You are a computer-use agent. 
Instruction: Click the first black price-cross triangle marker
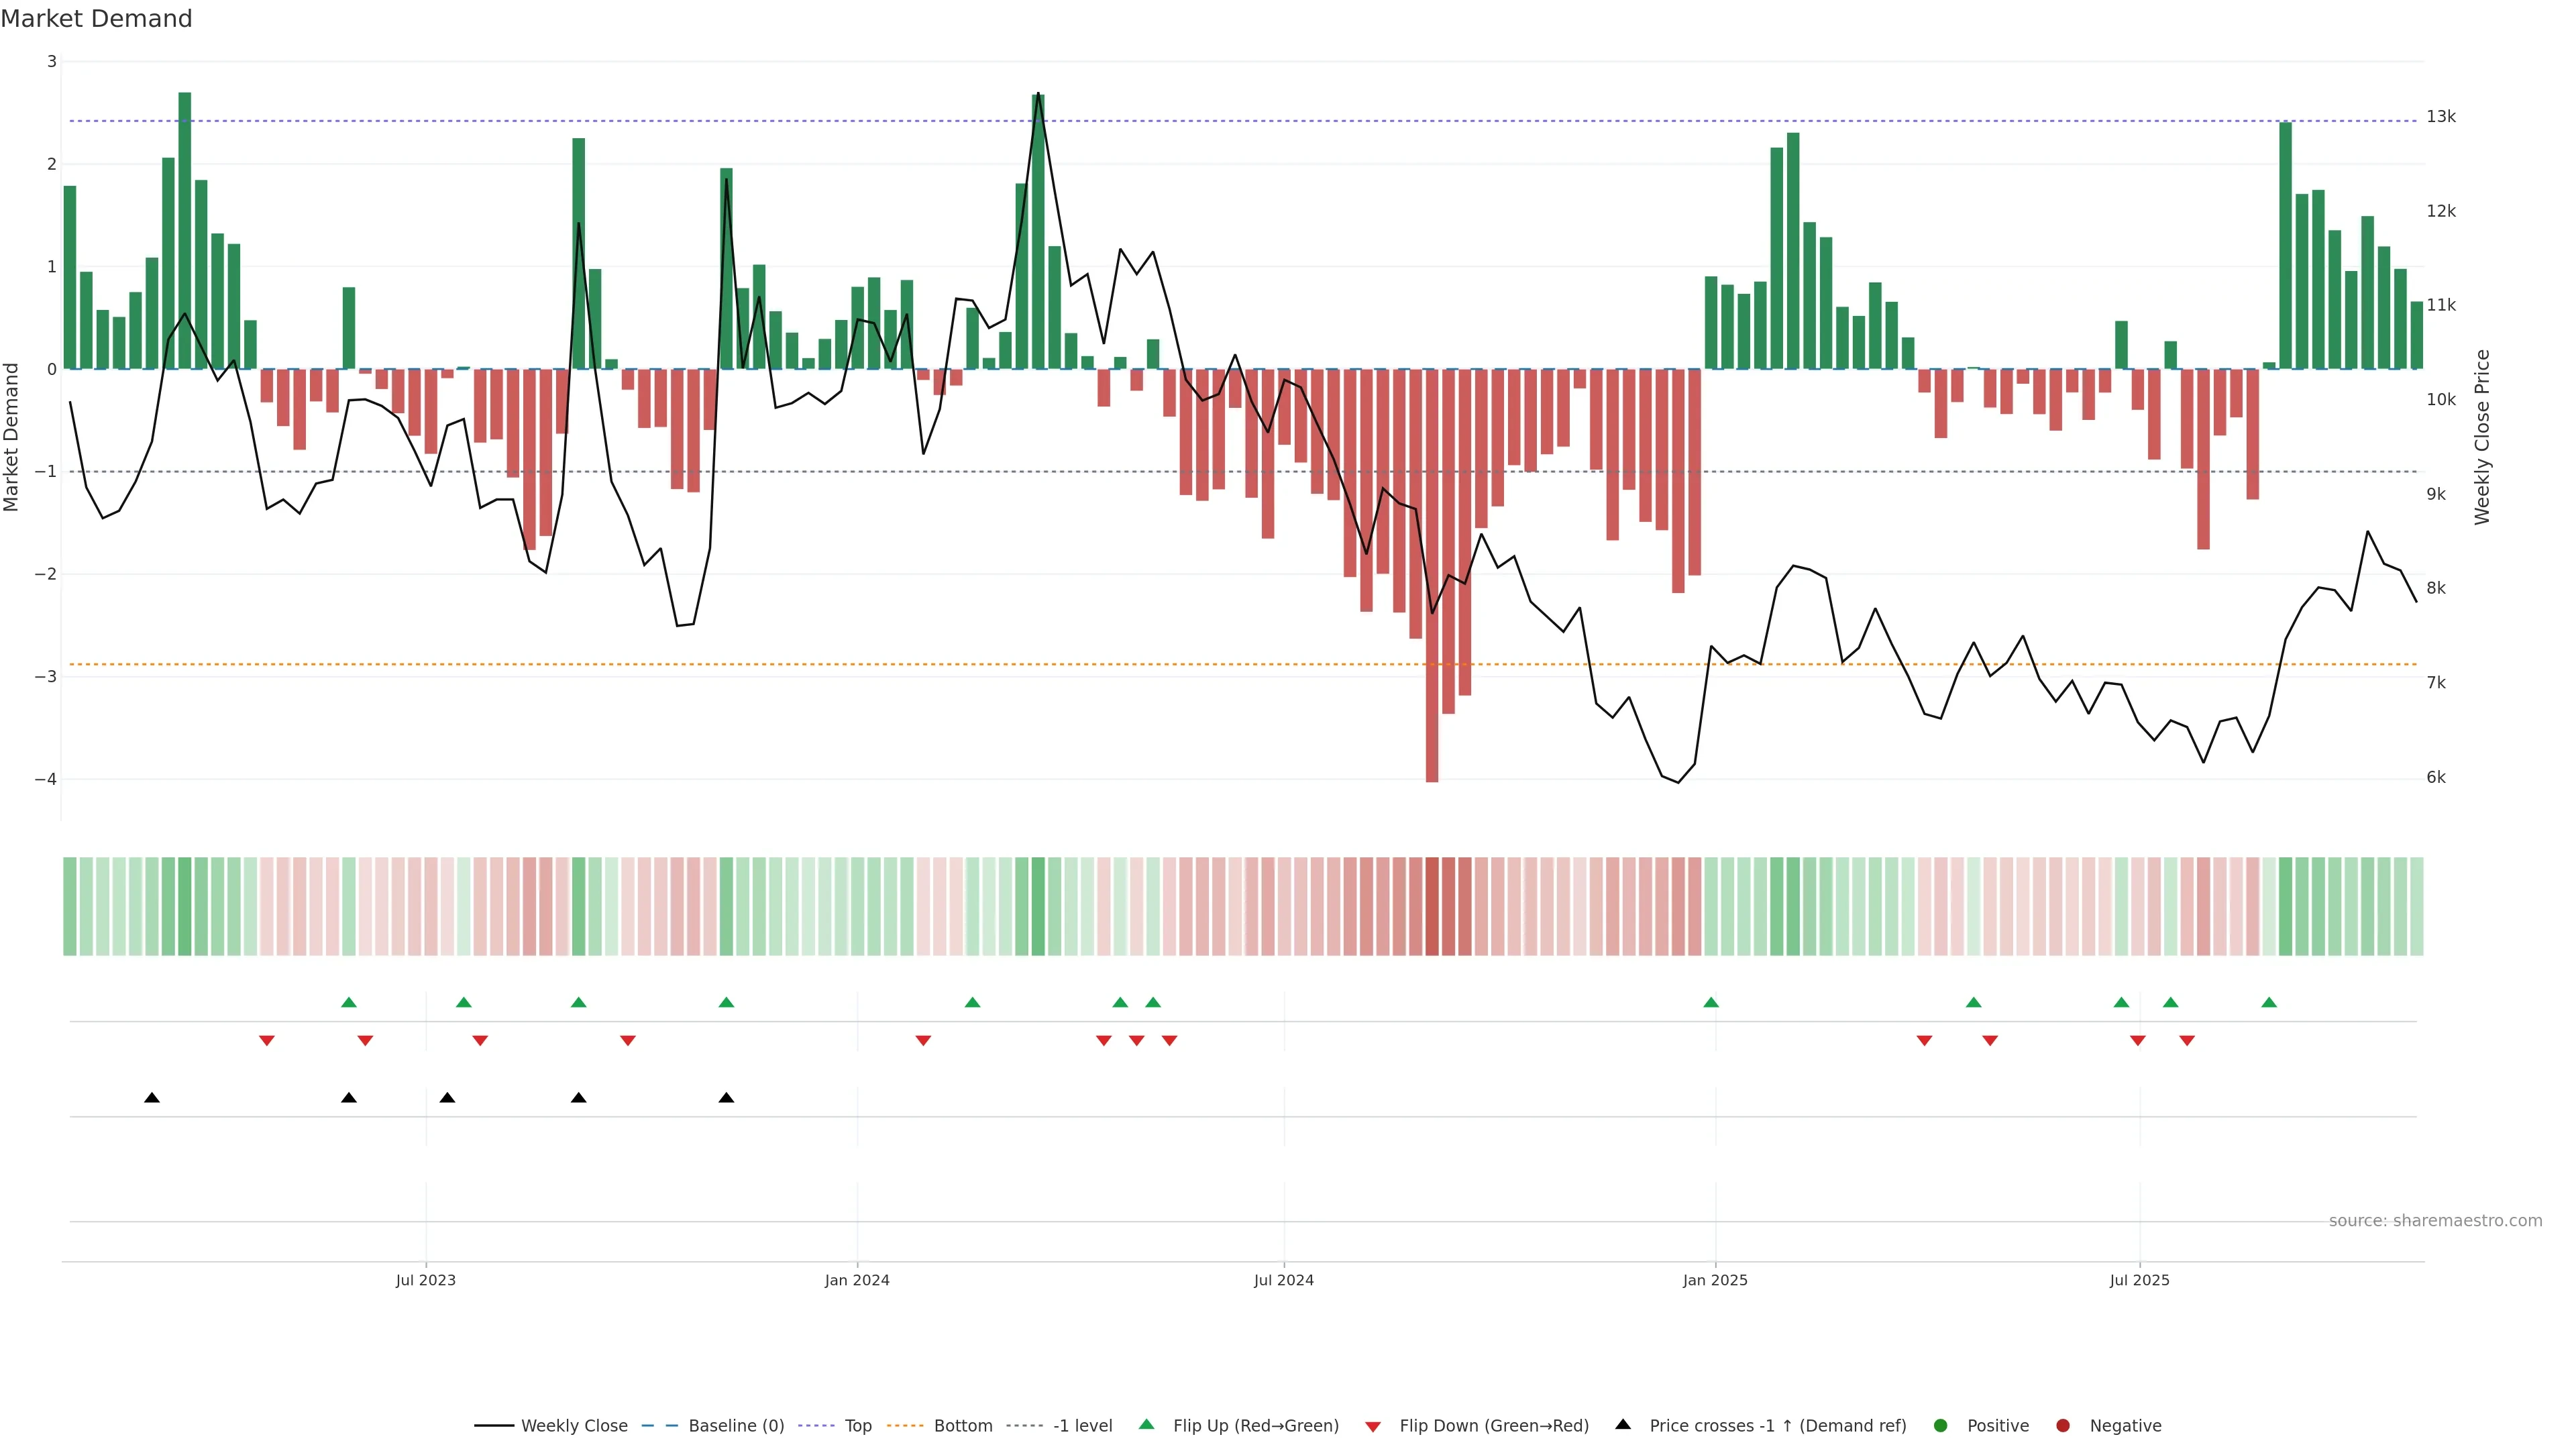(152, 1098)
